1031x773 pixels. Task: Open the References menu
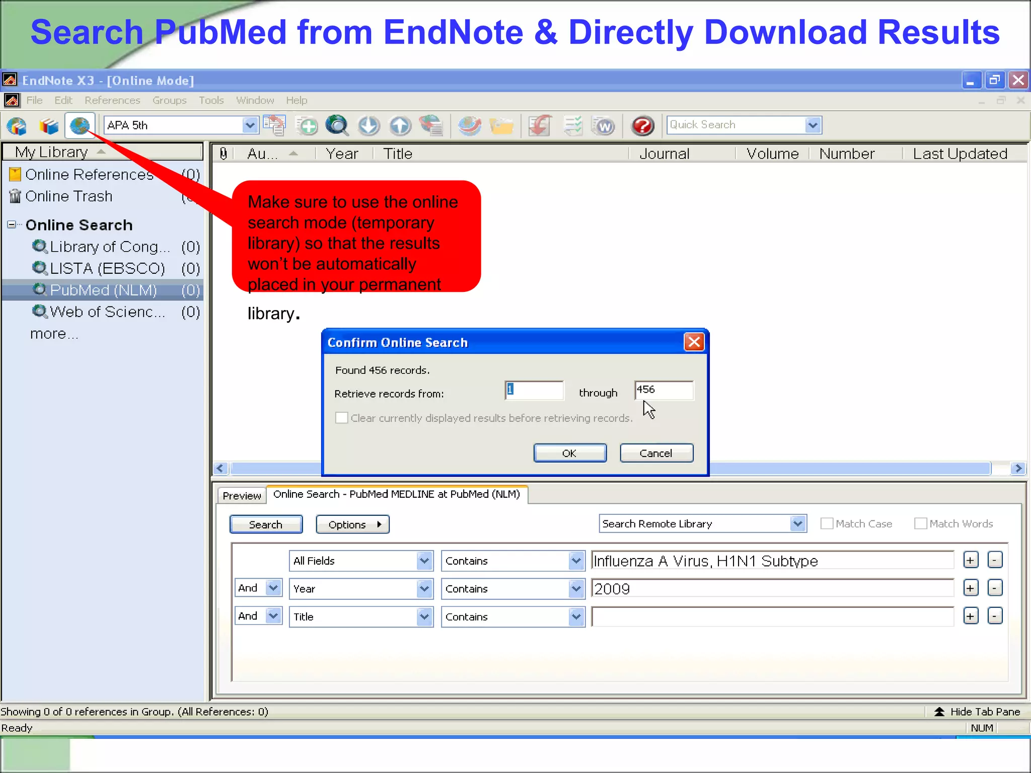pos(112,100)
